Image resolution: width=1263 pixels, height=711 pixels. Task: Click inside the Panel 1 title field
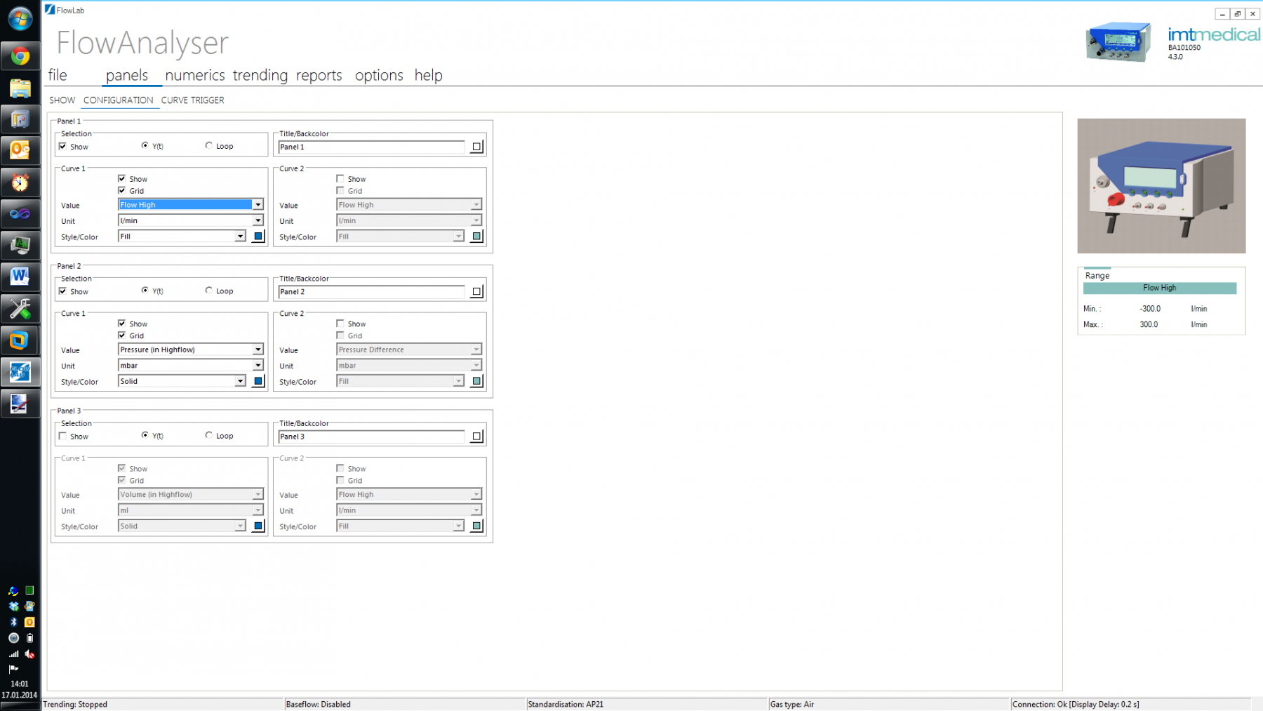coord(370,147)
